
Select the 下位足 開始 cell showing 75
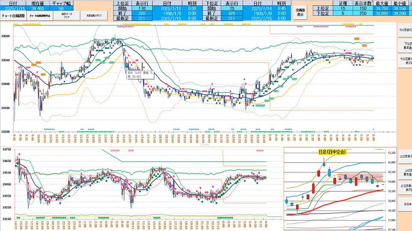232,8
